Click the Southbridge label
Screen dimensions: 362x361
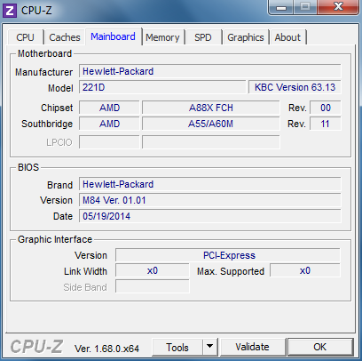tap(47, 124)
